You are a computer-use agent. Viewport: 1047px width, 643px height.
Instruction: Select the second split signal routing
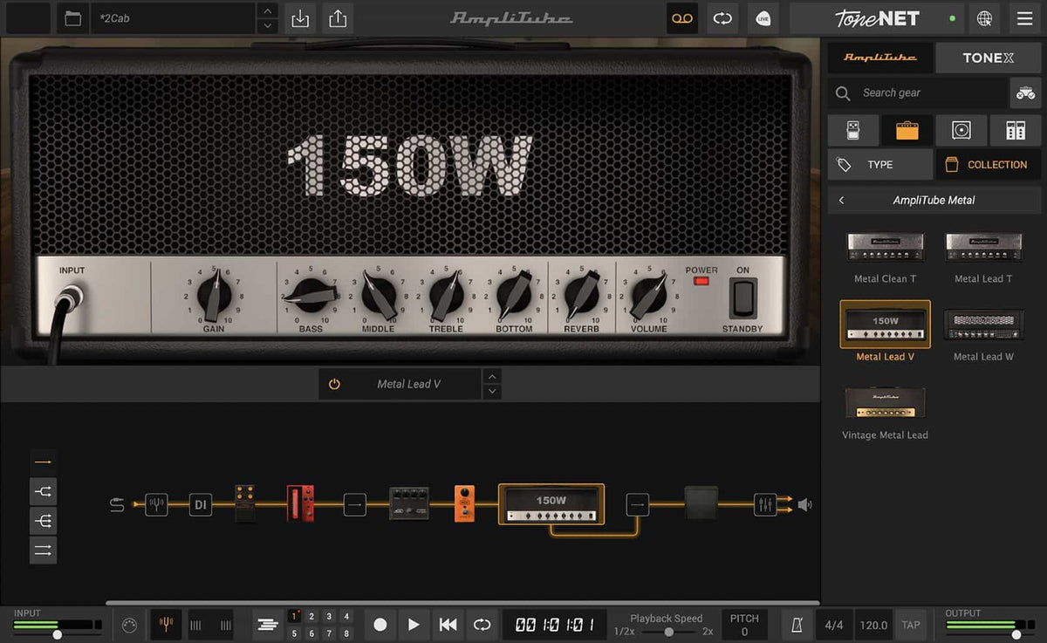coord(43,492)
